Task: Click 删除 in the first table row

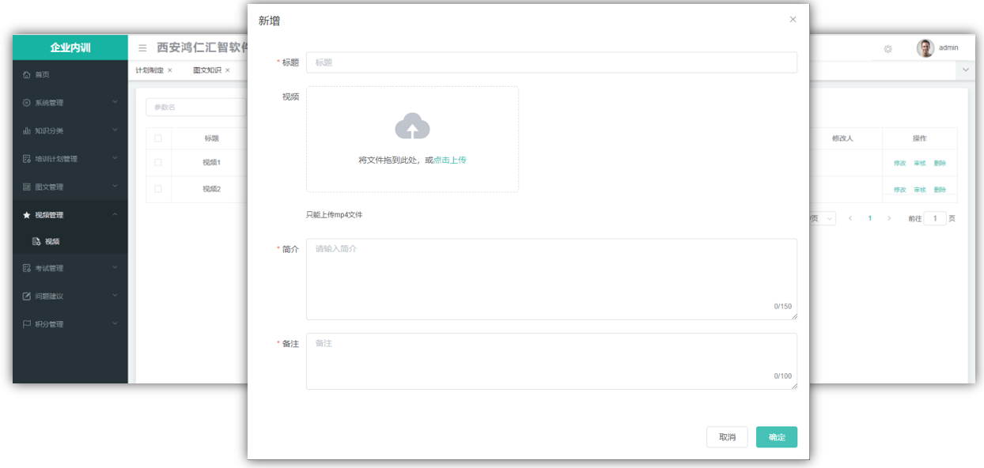Action: pyautogui.click(x=940, y=163)
